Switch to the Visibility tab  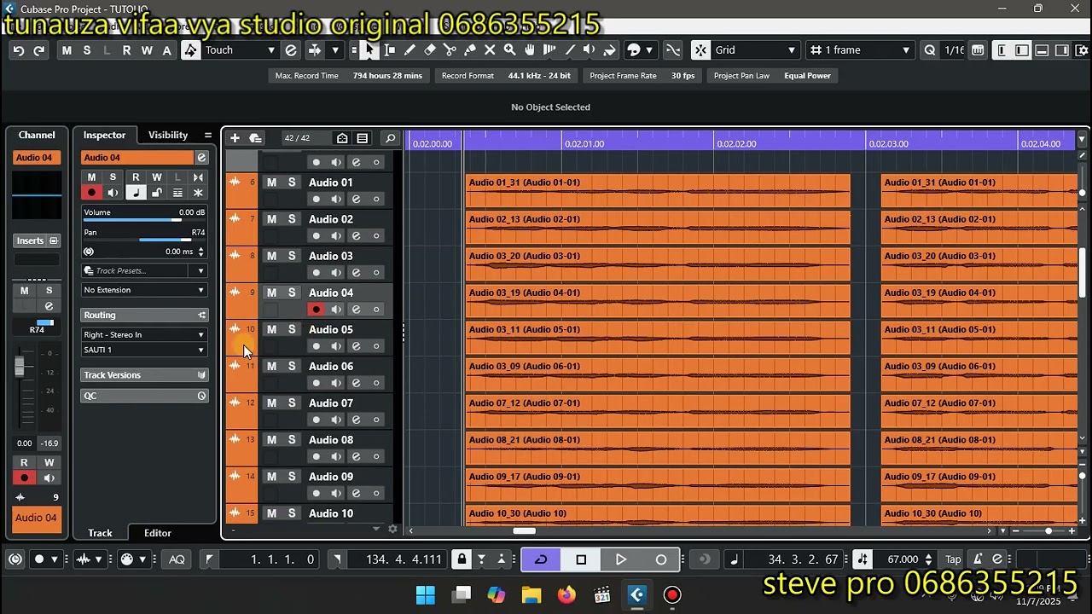168,135
